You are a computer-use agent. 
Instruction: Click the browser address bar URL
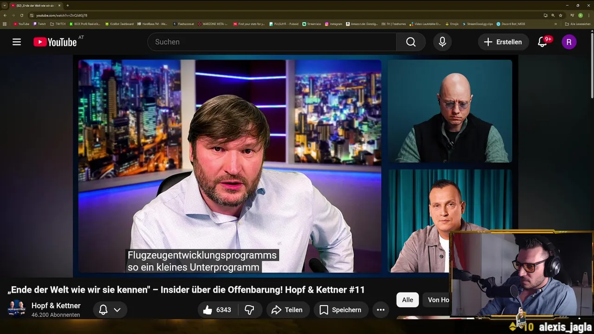point(62,15)
